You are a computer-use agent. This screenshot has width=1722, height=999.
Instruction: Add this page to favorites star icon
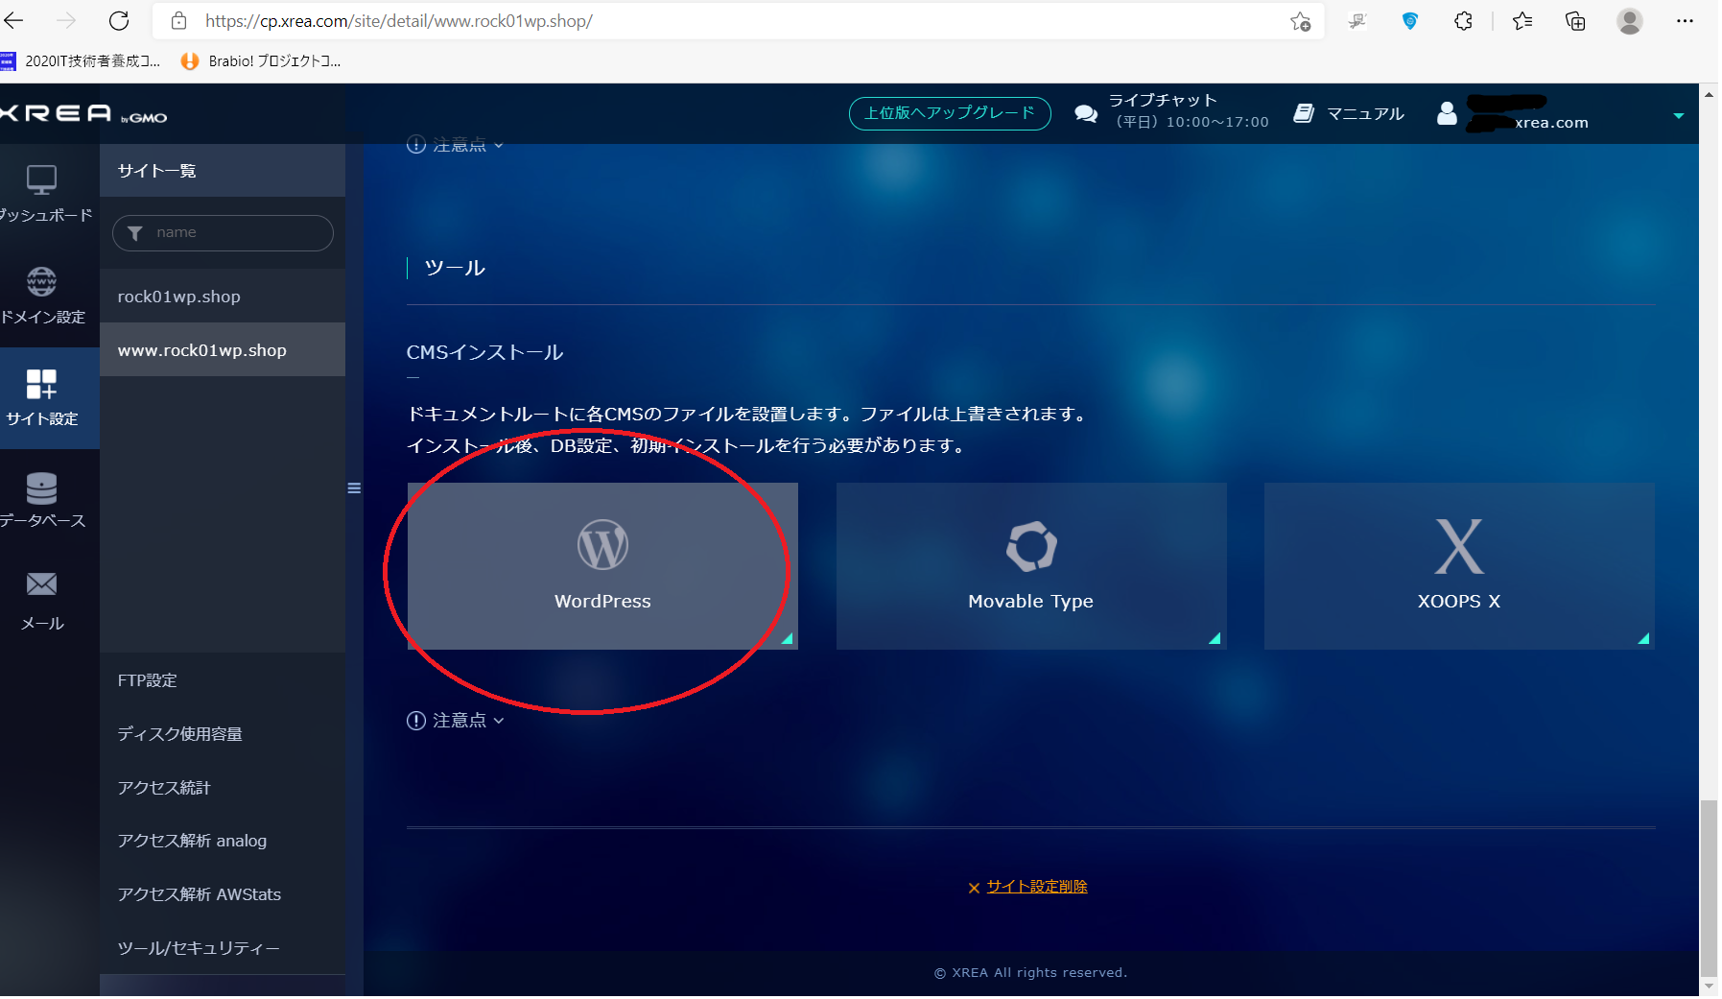[1300, 21]
